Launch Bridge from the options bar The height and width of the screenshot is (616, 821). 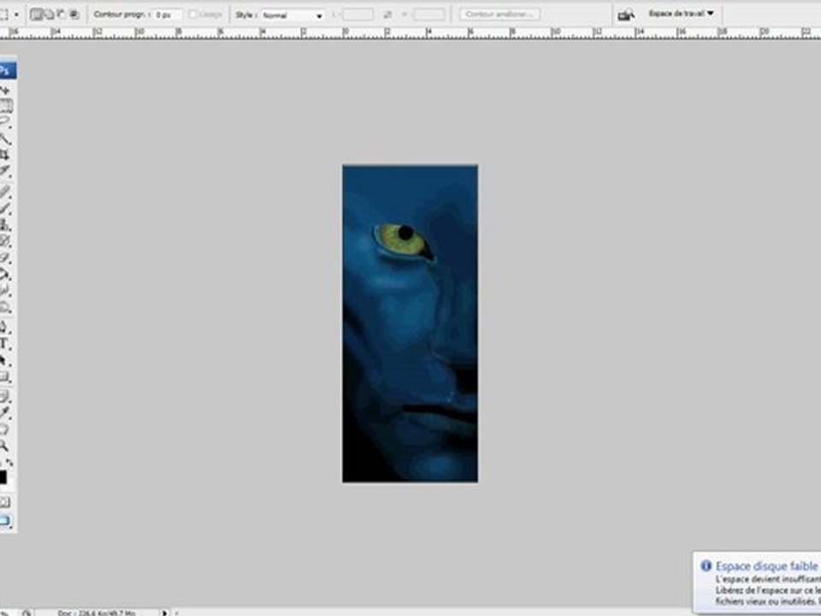coord(626,15)
